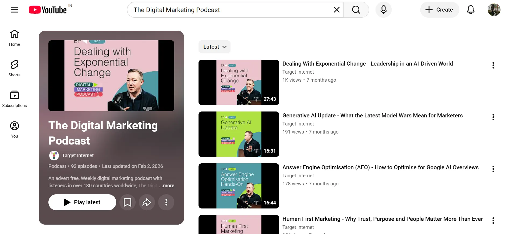Start voice search with microphone
The width and height of the screenshot is (510, 234).
click(x=383, y=10)
